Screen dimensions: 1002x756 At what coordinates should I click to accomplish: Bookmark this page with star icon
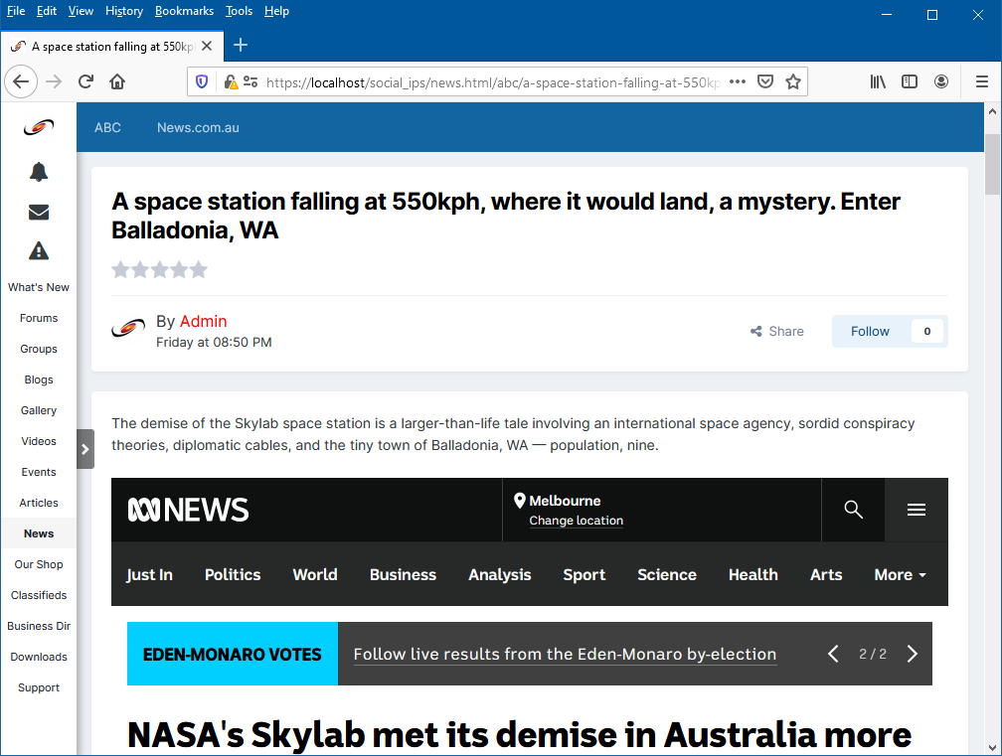click(x=793, y=81)
